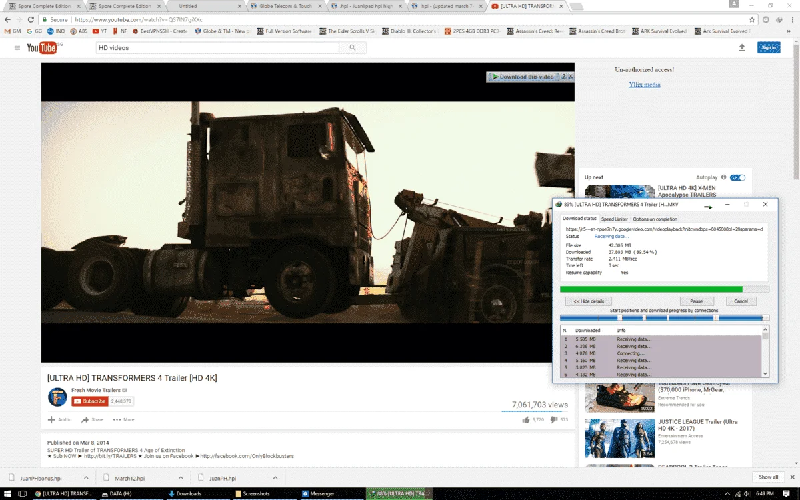The width and height of the screenshot is (800, 500).
Task: Click the Hide details button
Action: [x=589, y=301]
